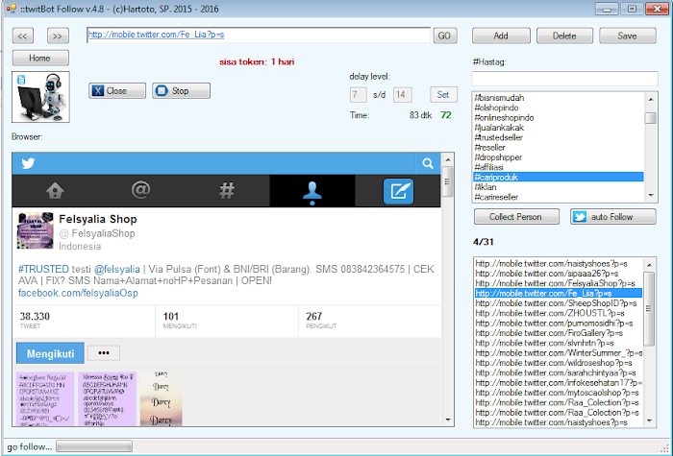Select highlighted Fe_Liia URL row
This screenshot has width=673, height=456.
tap(559, 293)
